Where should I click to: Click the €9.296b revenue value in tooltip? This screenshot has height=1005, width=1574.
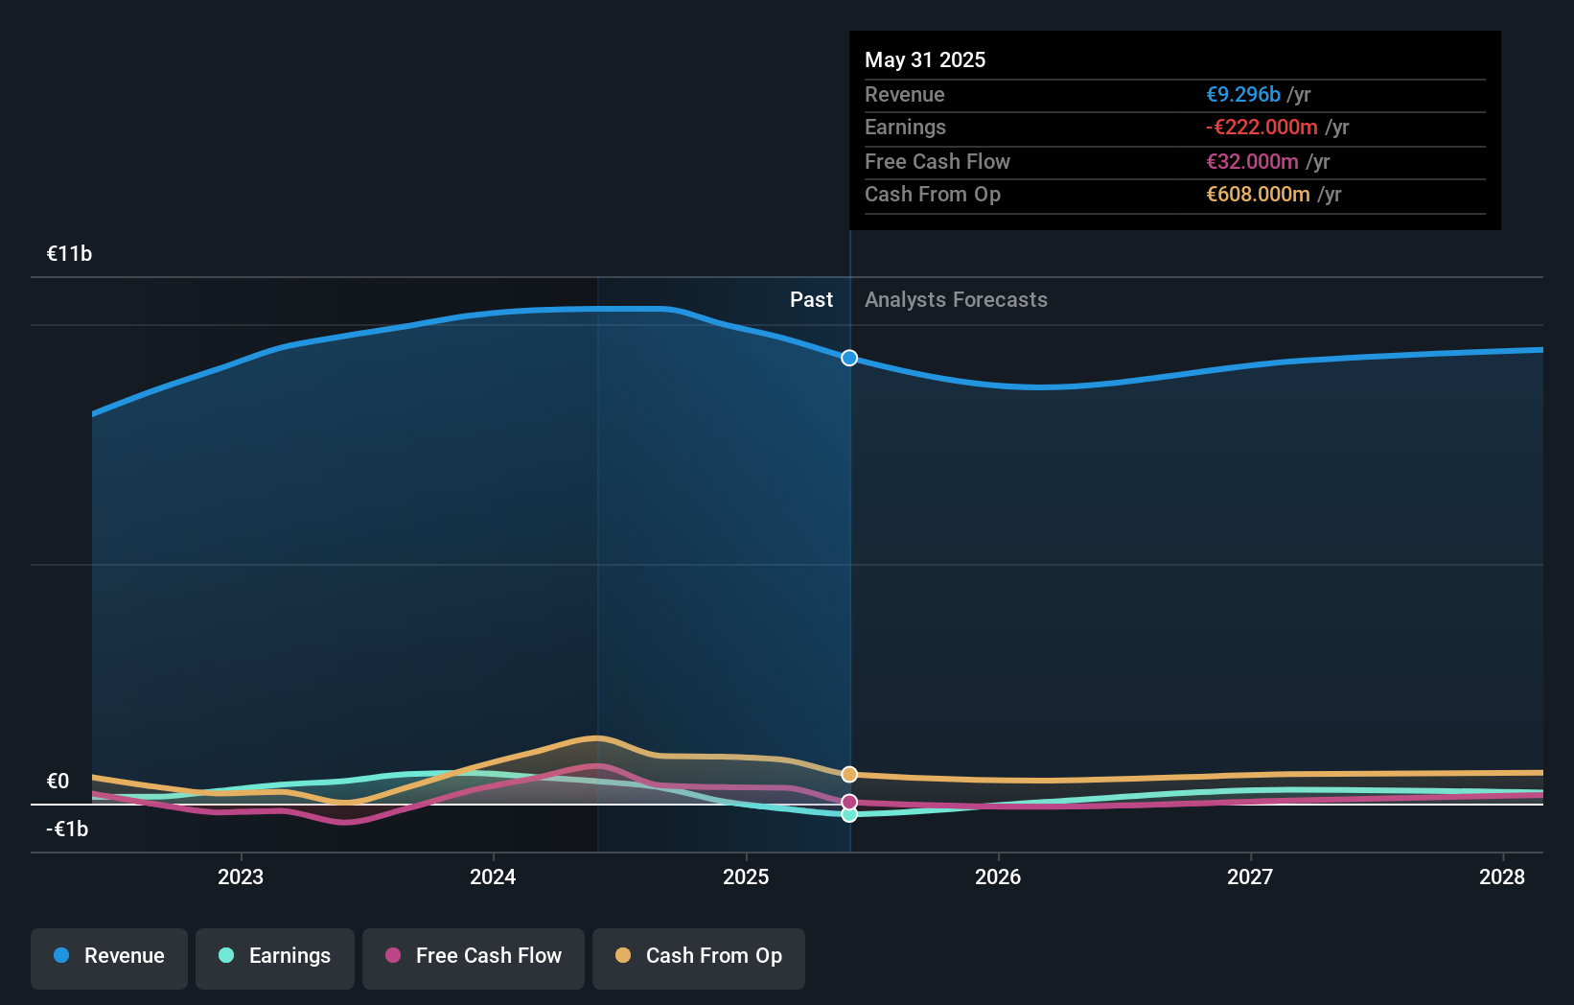point(1243,94)
